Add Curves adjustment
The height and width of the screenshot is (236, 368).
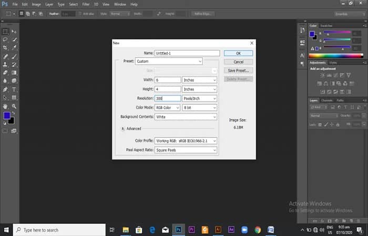point(335,75)
